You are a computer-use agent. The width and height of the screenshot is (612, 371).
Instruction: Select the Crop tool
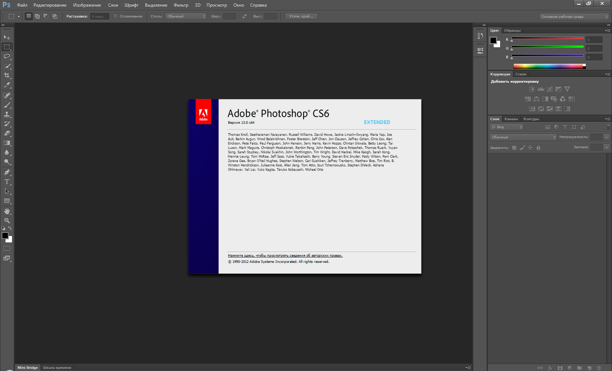7,75
